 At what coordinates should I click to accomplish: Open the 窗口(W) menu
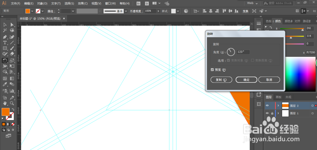[110, 3]
